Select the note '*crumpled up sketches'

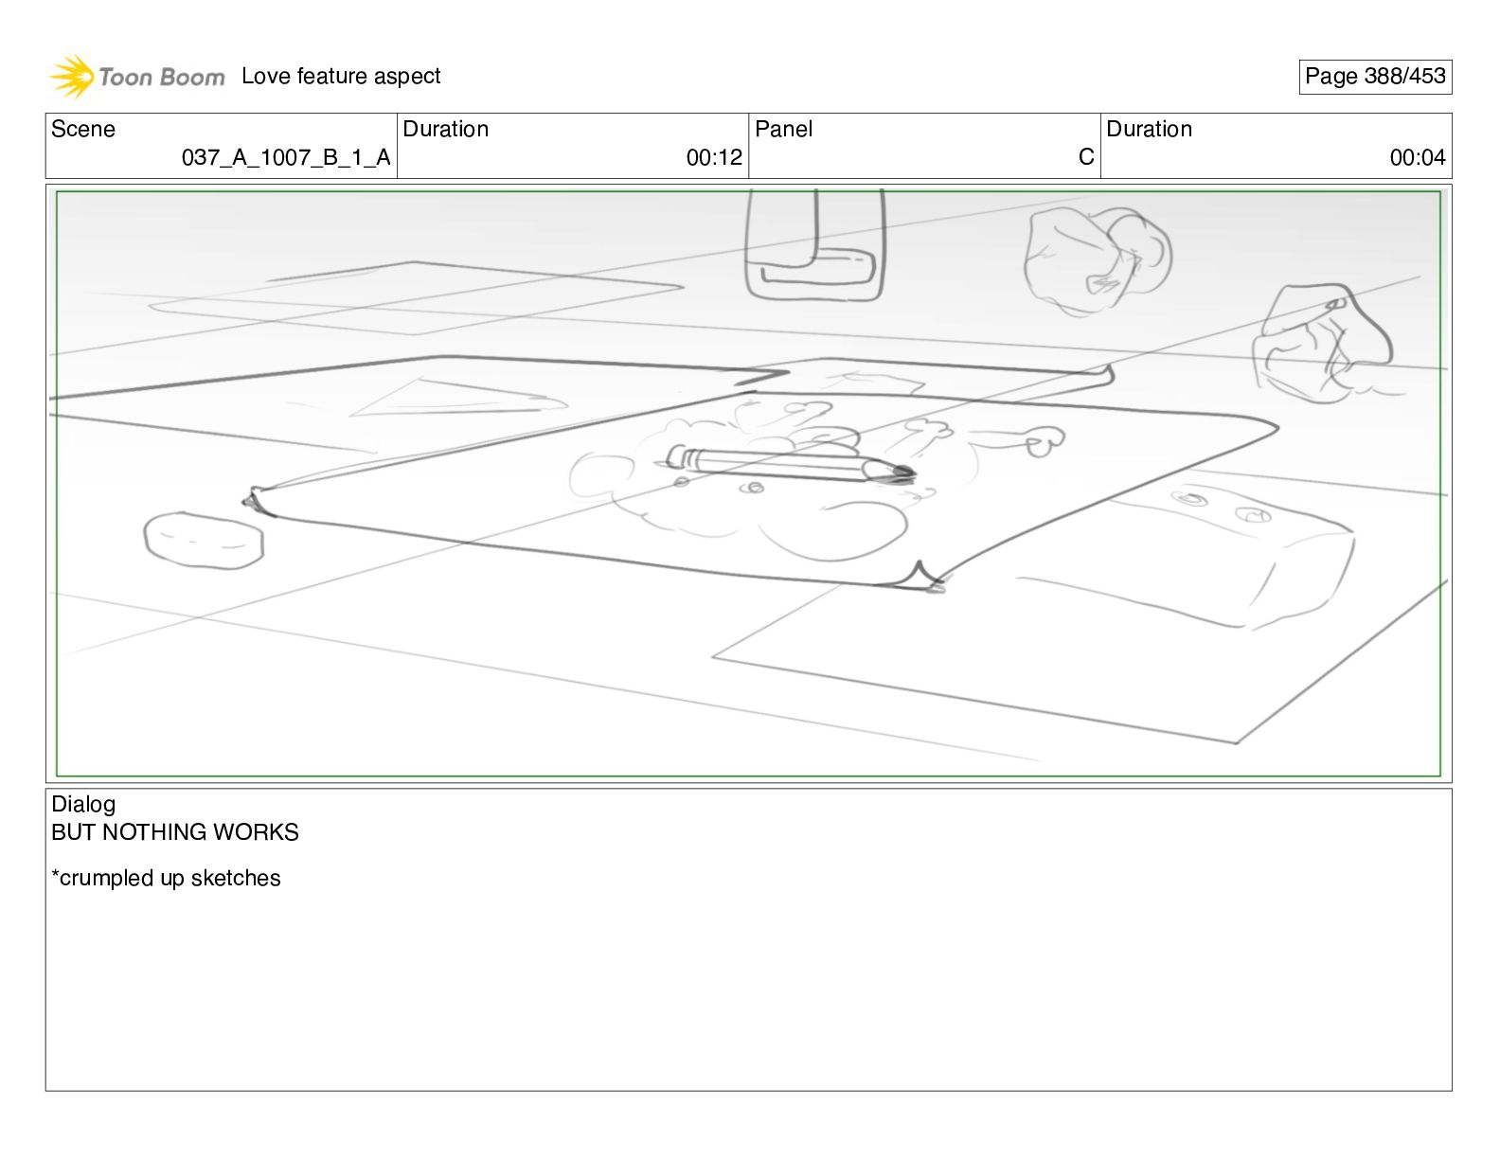pyautogui.click(x=167, y=879)
